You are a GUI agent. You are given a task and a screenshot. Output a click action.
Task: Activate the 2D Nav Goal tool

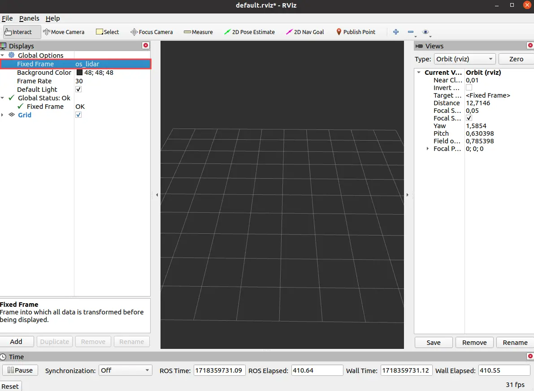tap(304, 32)
